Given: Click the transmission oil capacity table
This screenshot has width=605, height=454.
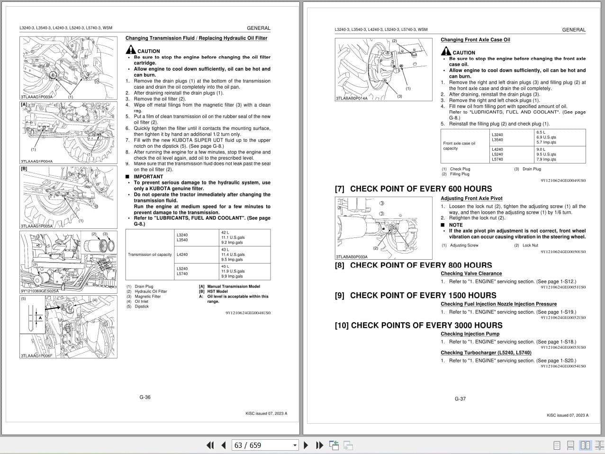Looking at the screenshot, I should [x=198, y=254].
